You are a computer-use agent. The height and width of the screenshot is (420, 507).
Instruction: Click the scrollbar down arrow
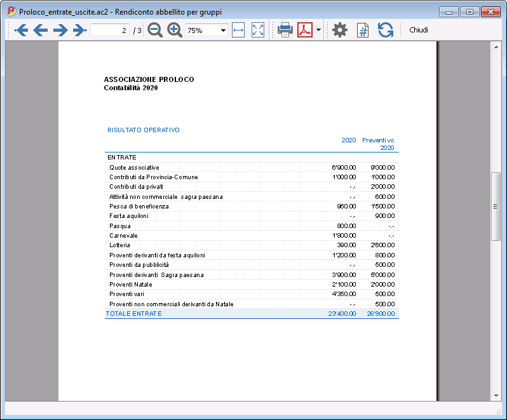[496, 395]
